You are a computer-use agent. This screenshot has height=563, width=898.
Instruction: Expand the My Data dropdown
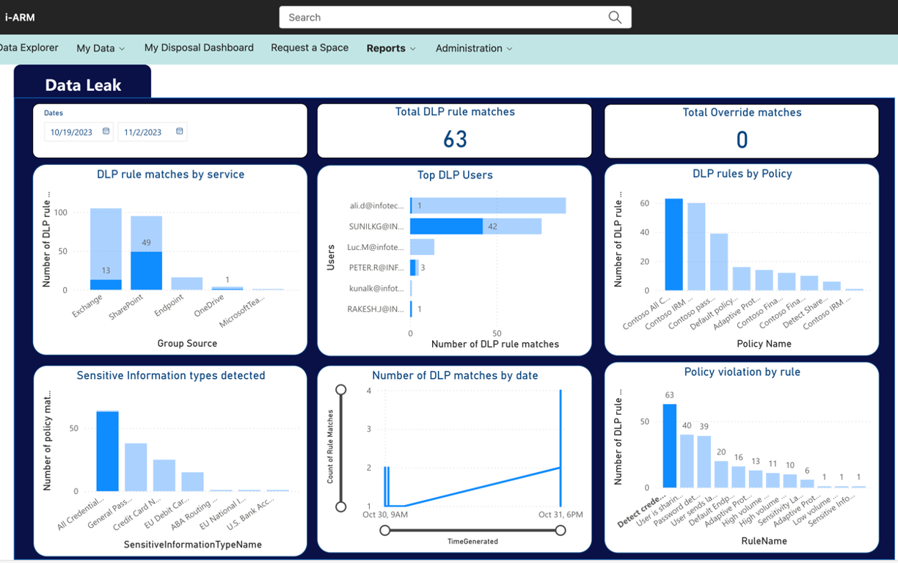click(x=100, y=48)
